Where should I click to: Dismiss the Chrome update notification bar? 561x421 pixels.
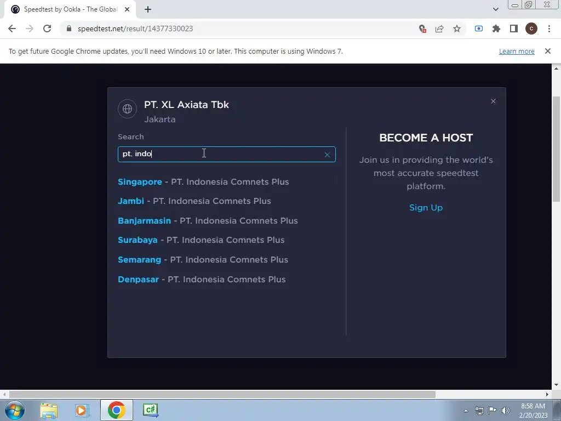pos(548,51)
